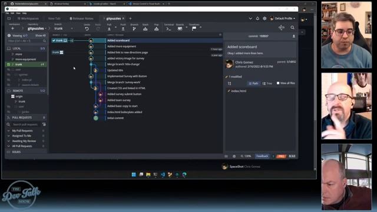Switch file view to Path
377x212 pixels.
(253, 84)
